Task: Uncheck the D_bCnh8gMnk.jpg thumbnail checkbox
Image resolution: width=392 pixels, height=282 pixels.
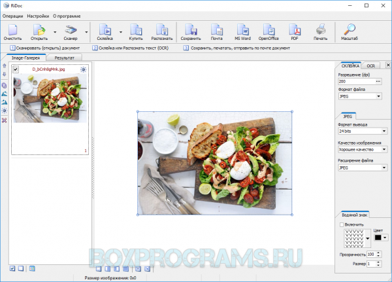Action: (x=16, y=69)
